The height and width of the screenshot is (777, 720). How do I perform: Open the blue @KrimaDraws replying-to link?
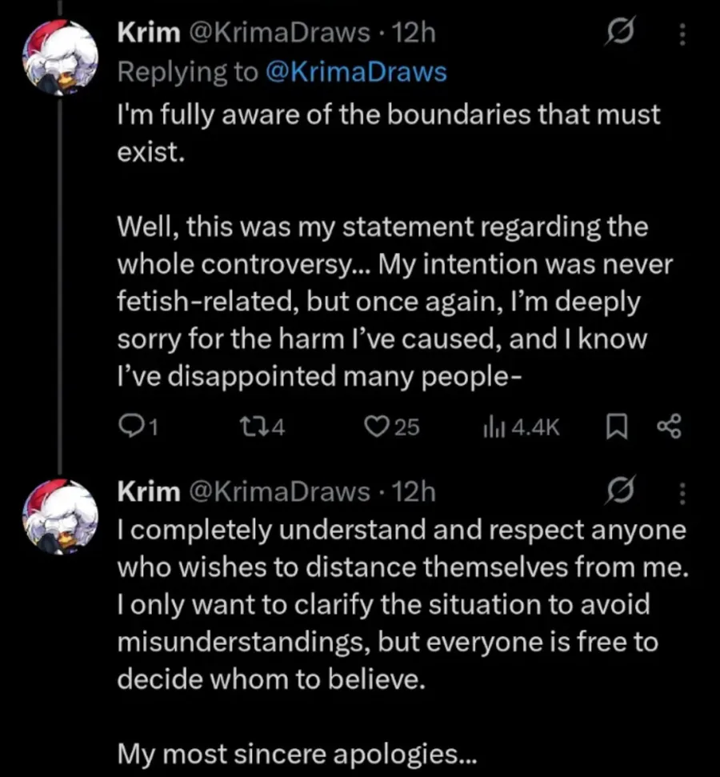click(x=354, y=72)
